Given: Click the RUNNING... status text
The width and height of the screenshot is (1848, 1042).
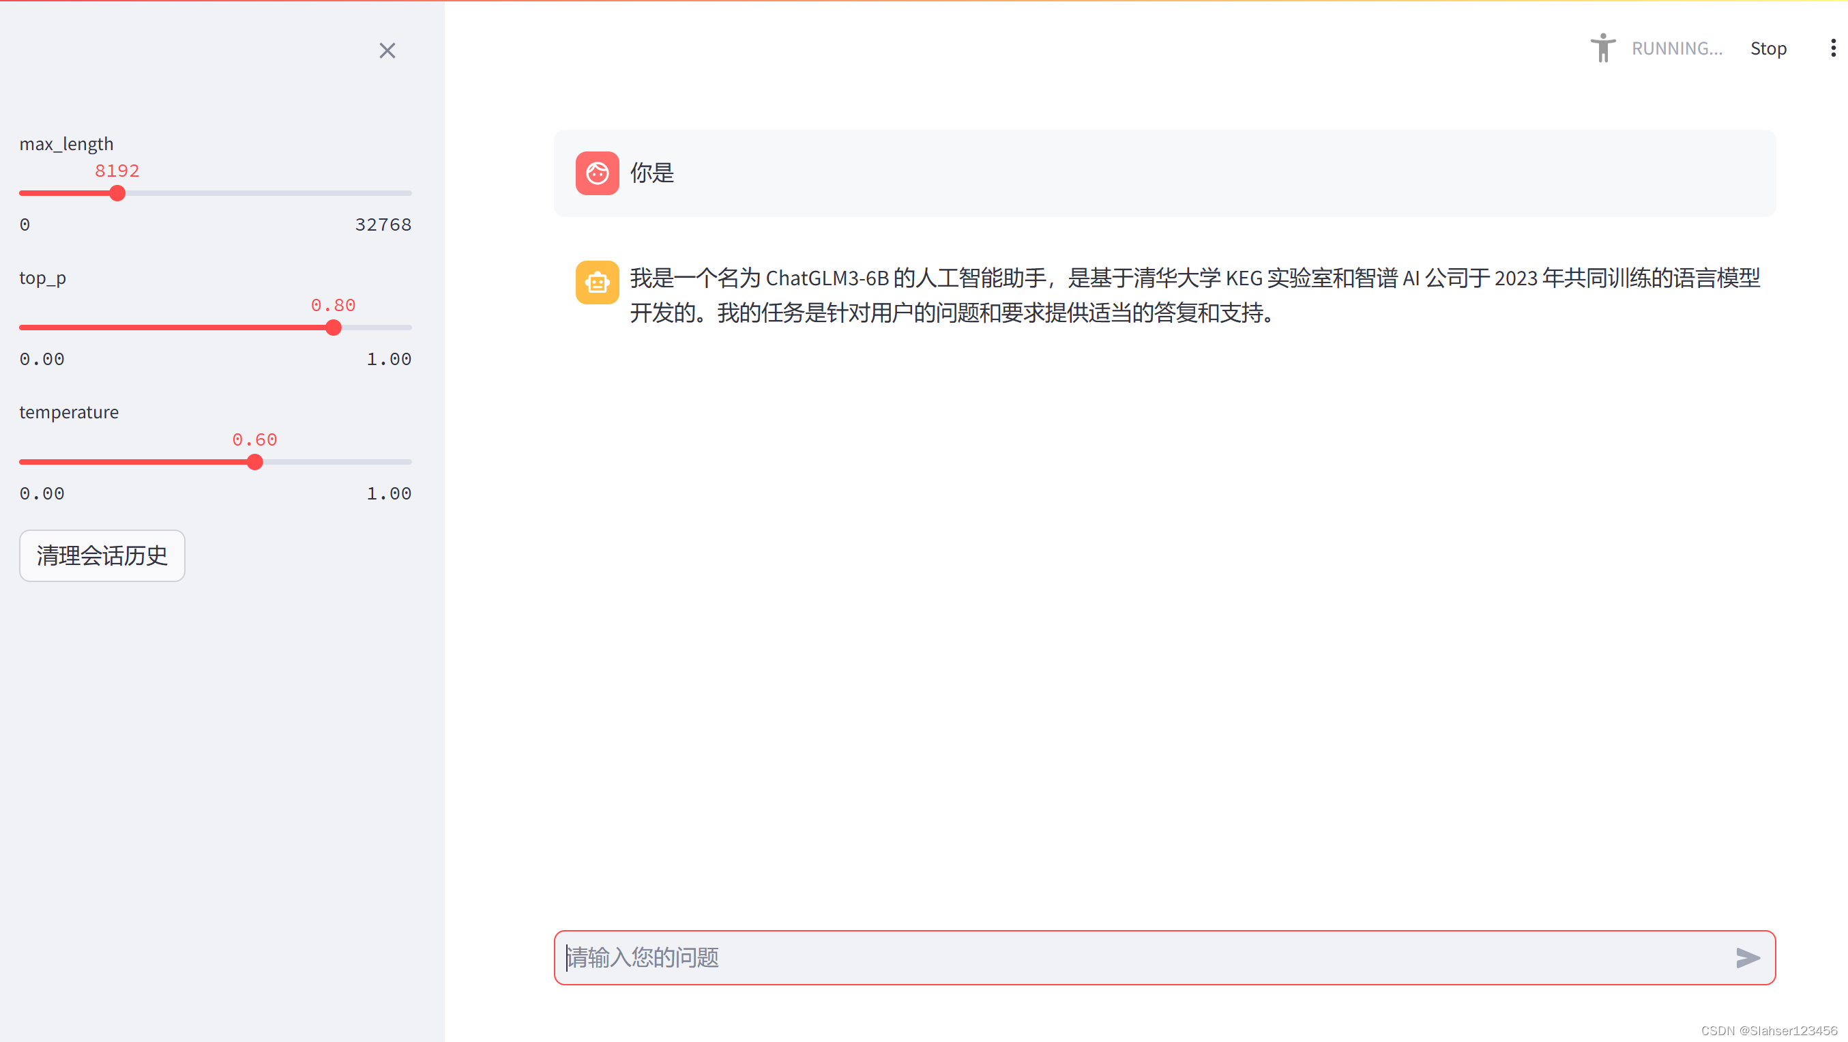Looking at the screenshot, I should [x=1677, y=48].
